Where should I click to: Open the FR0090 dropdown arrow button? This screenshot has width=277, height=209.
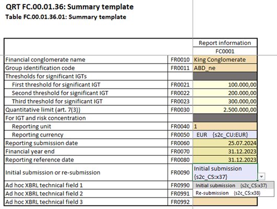(261, 176)
